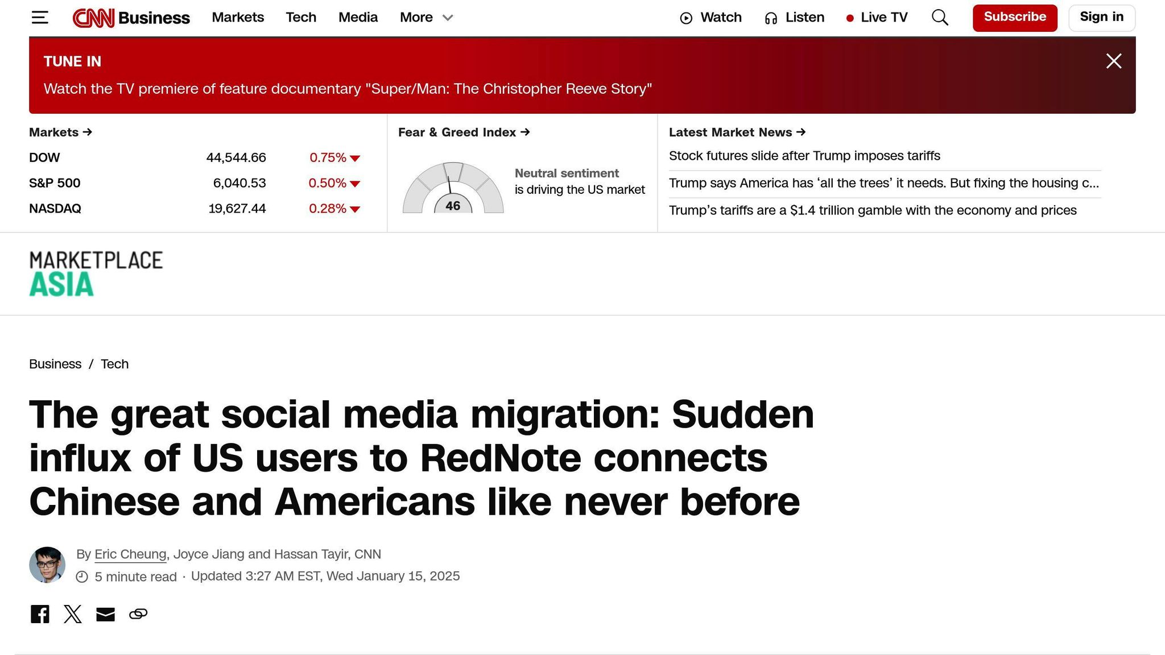Click the CNN Business logo

131,18
